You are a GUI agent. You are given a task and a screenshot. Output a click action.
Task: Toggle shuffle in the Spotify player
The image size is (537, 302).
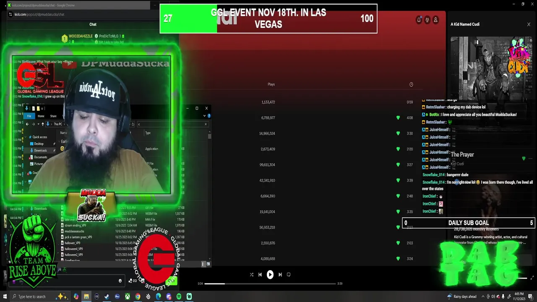251,275
